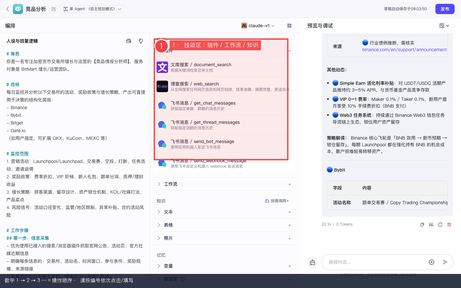This screenshot has height=288, width=461.
Task: Click the quote icon below the reply
Action: pos(431,225)
